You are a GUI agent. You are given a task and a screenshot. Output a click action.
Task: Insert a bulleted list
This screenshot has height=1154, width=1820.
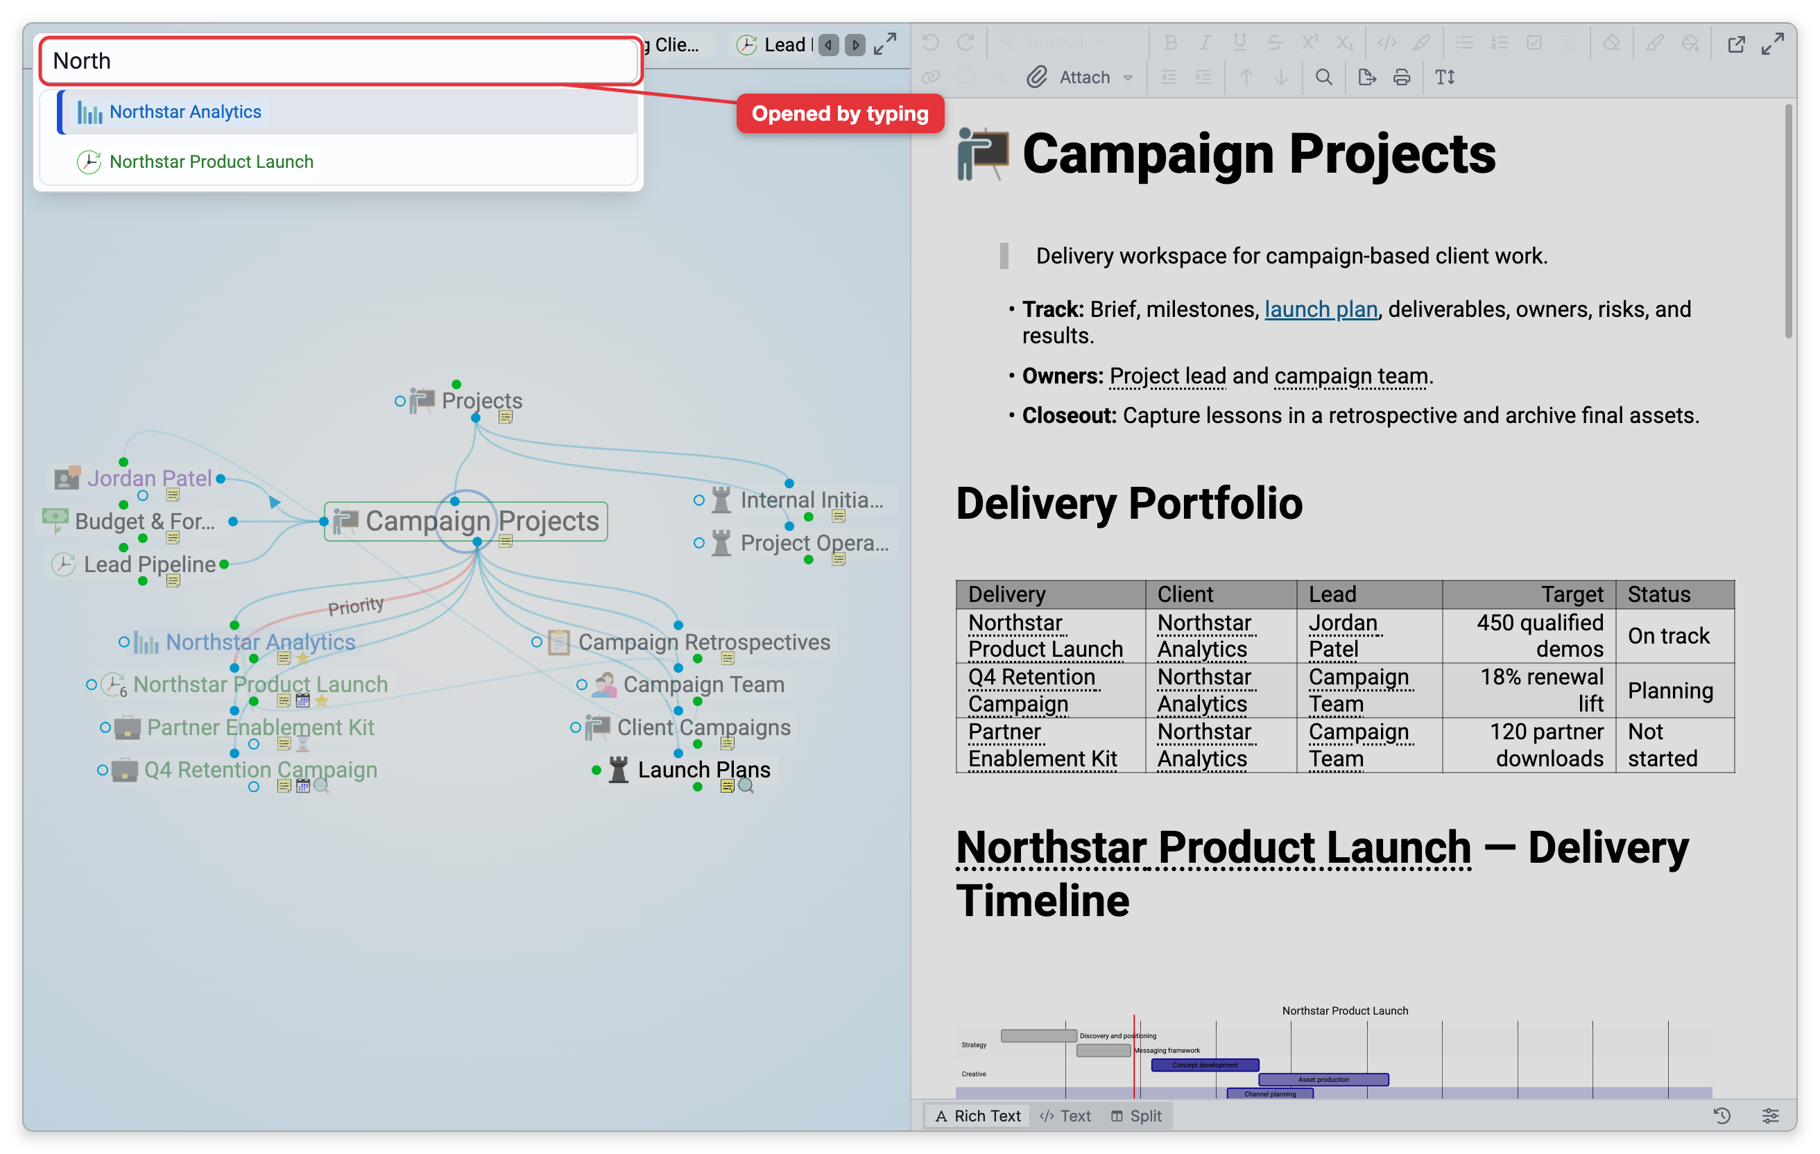pyautogui.click(x=1464, y=42)
